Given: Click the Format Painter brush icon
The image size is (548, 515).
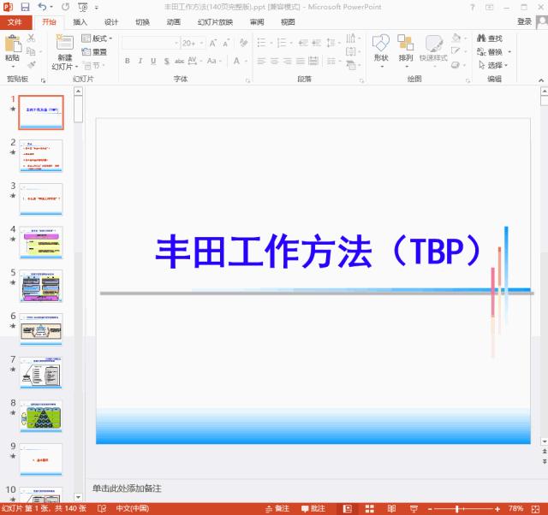Looking at the screenshot, I should click(32, 65).
